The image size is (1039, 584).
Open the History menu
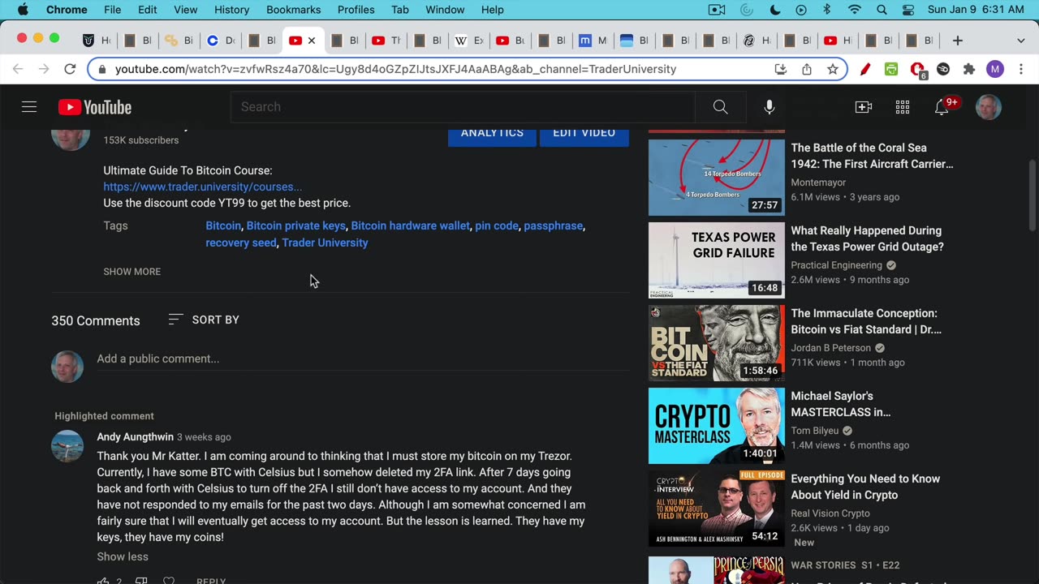(231, 10)
